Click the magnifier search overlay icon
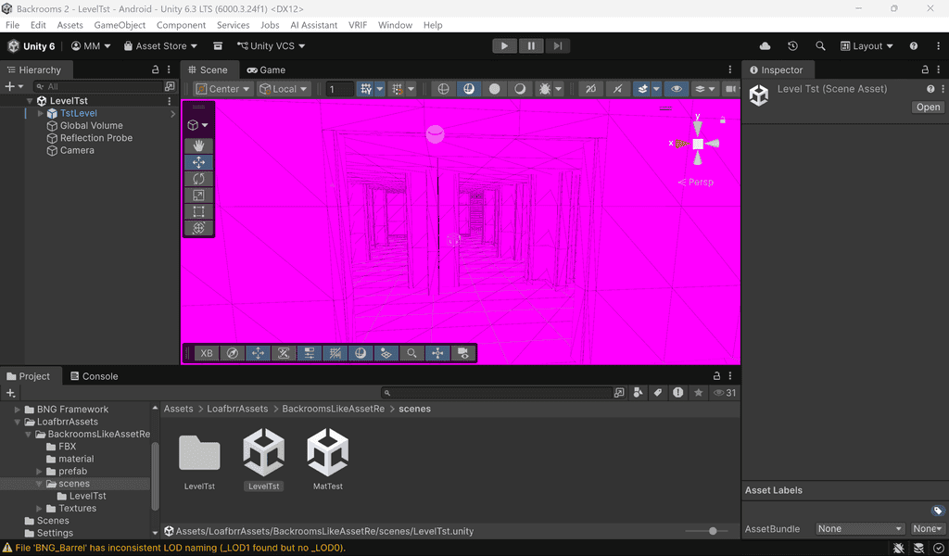The image size is (949, 556). coord(411,353)
